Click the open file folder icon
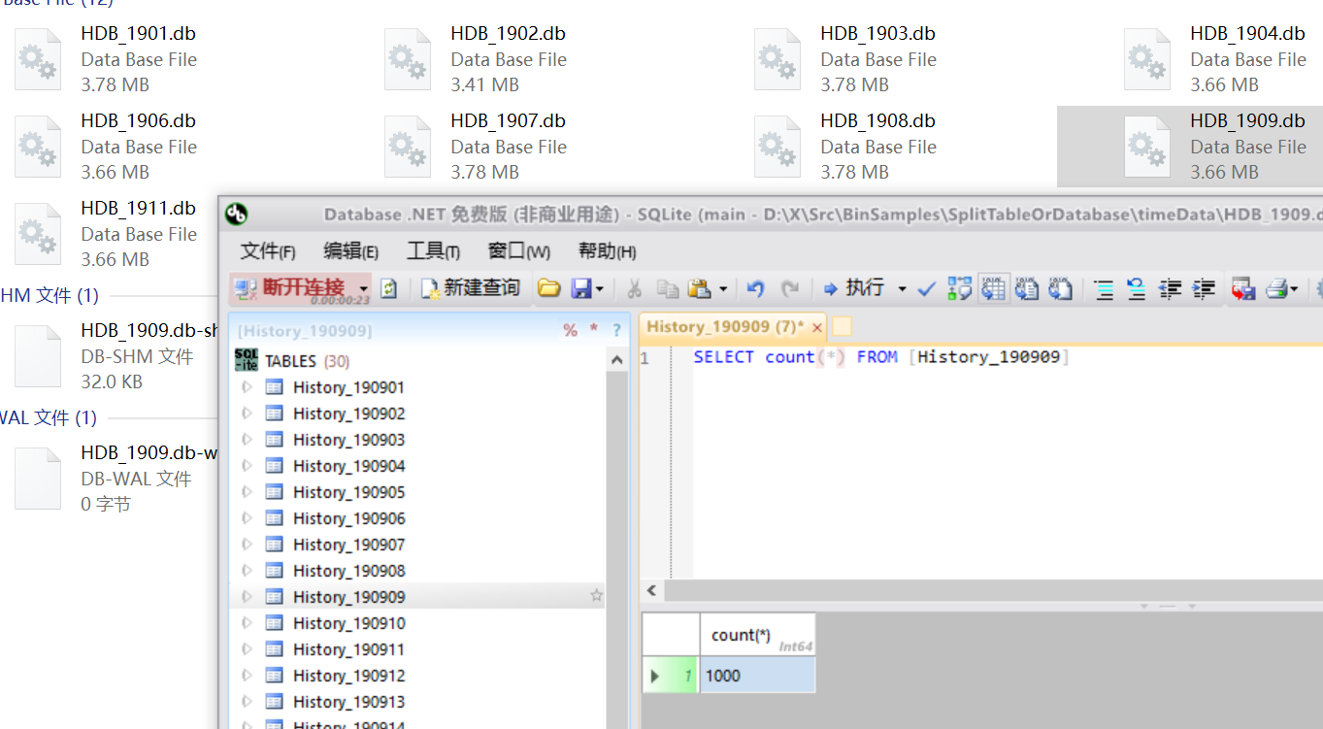The image size is (1323, 729). tap(548, 288)
